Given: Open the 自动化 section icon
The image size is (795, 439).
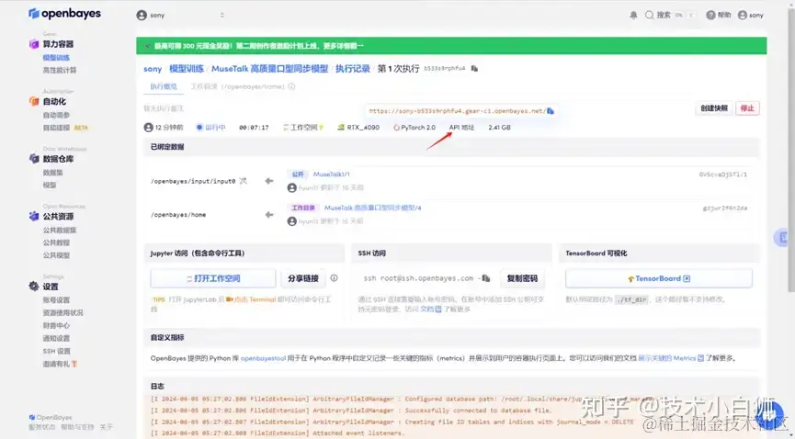Looking at the screenshot, I should point(34,101).
